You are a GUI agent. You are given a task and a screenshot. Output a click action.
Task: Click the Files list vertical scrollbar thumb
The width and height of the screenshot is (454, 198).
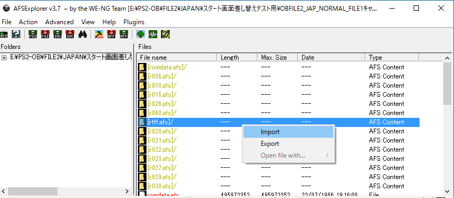point(448,83)
